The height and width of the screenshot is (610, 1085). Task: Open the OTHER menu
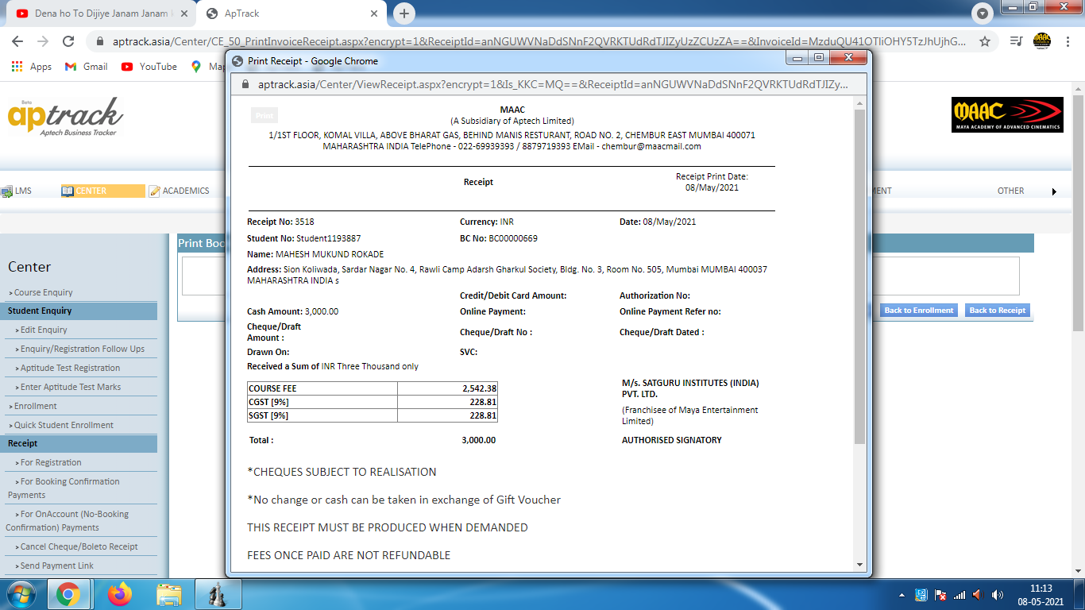point(1010,191)
